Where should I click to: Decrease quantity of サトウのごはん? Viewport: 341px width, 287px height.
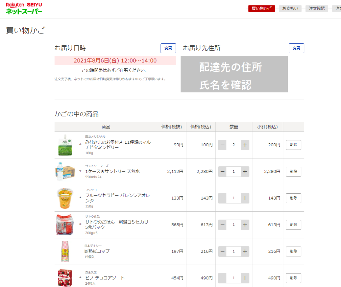(x=222, y=225)
